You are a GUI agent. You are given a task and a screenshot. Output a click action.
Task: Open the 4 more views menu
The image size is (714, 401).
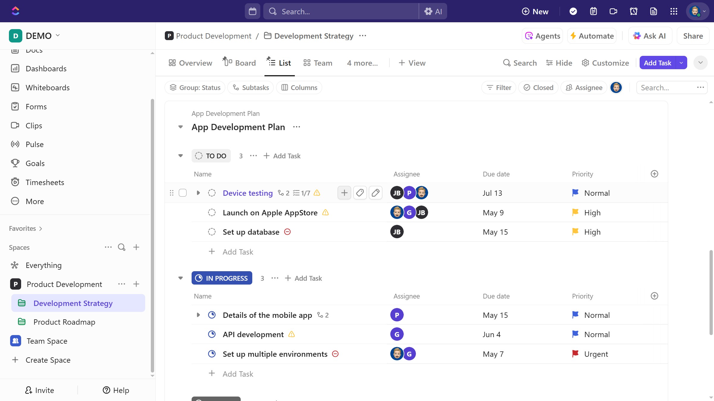point(362,63)
